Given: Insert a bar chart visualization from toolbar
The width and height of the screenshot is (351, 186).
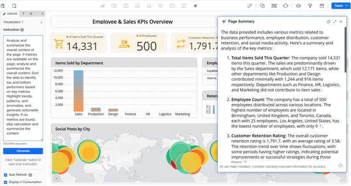Looking at the screenshot, I should coord(102,6).
